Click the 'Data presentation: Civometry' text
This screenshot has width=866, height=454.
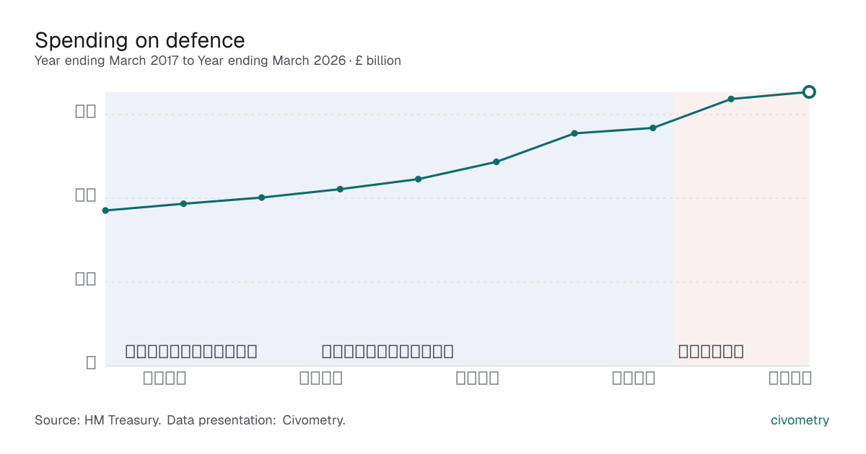coord(256,420)
